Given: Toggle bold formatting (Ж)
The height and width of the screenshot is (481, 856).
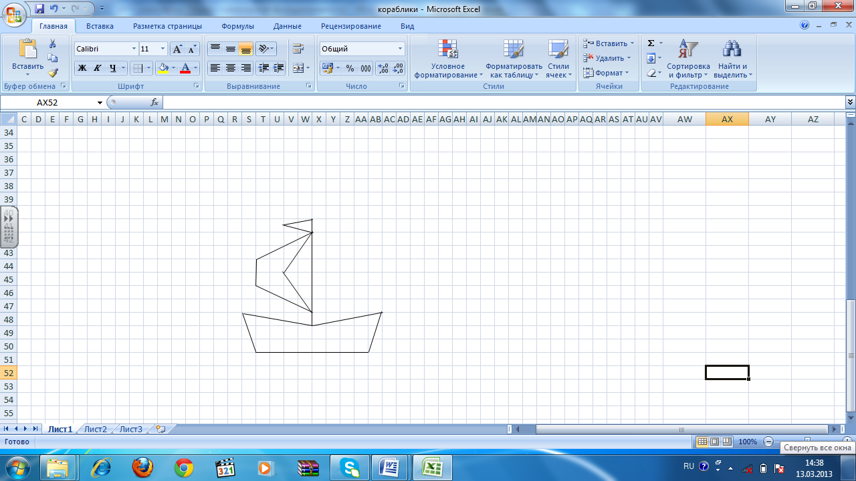Looking at the screenshot, I should pyautogui.click(x=82, y=68).
